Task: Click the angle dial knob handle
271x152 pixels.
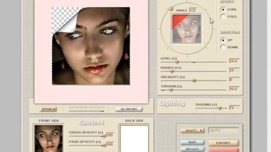Action: tap(171, 8)
